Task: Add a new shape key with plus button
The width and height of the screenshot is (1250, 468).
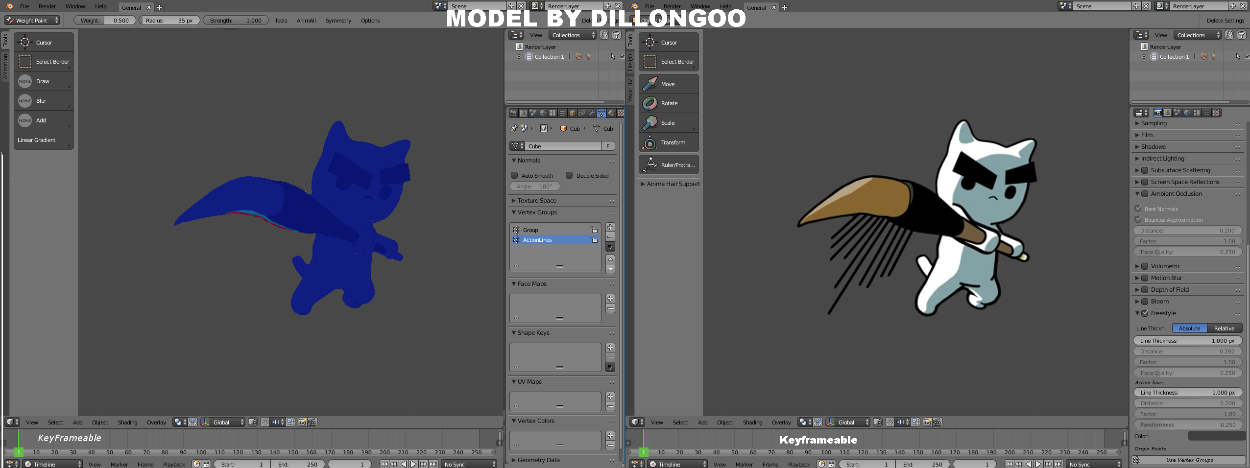Action: pos(610,348)
